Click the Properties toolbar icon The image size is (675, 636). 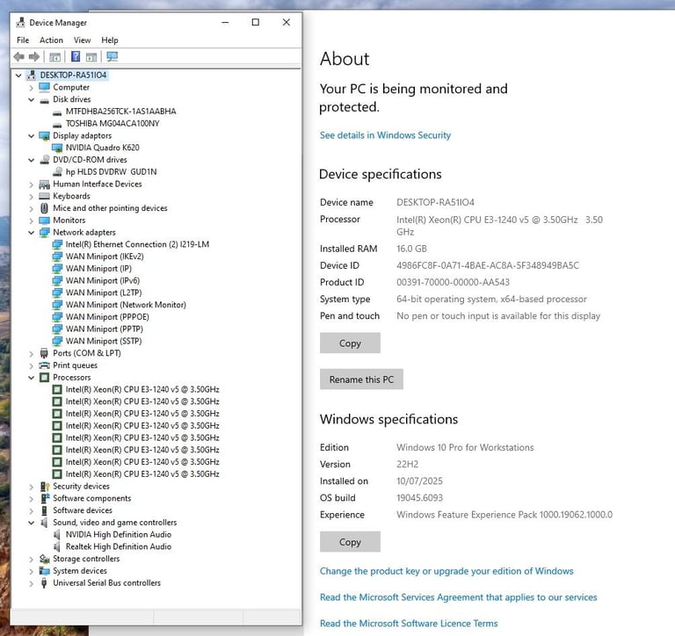tap(91, 56)
